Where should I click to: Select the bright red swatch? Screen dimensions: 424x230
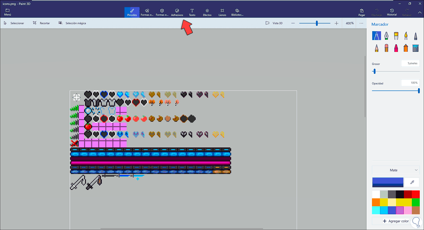[416, 194]
